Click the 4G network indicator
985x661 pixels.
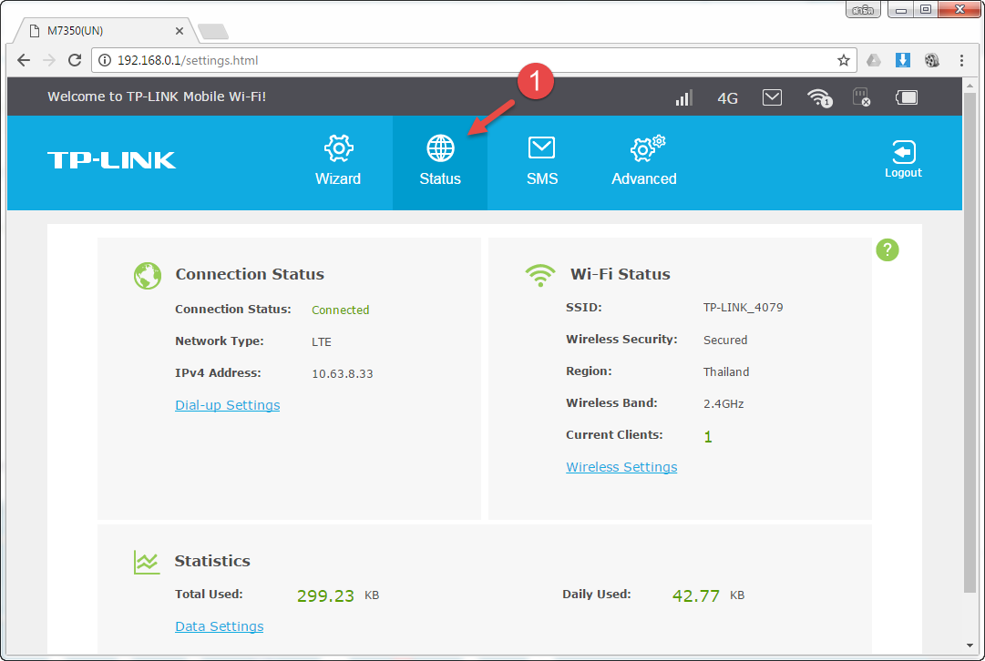click(x=727, y=98)
